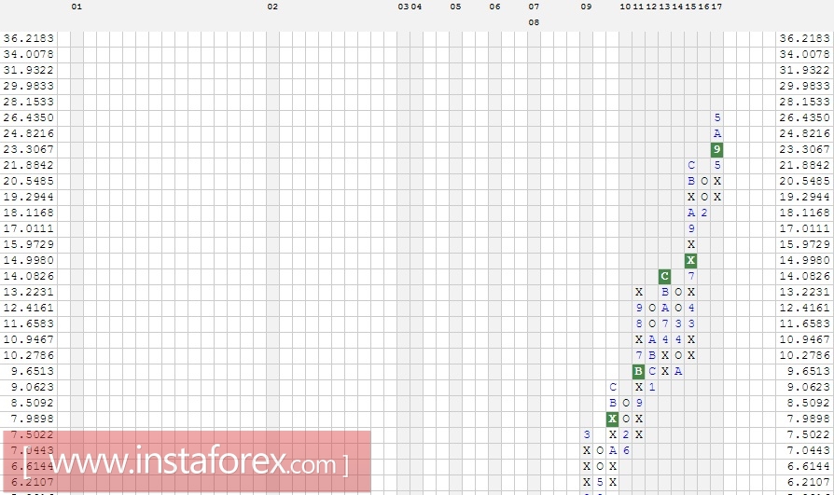This screenshot has width=834, height=495.
Task: Click the green highlighted 9 cell
Action: tap(717, 149)
